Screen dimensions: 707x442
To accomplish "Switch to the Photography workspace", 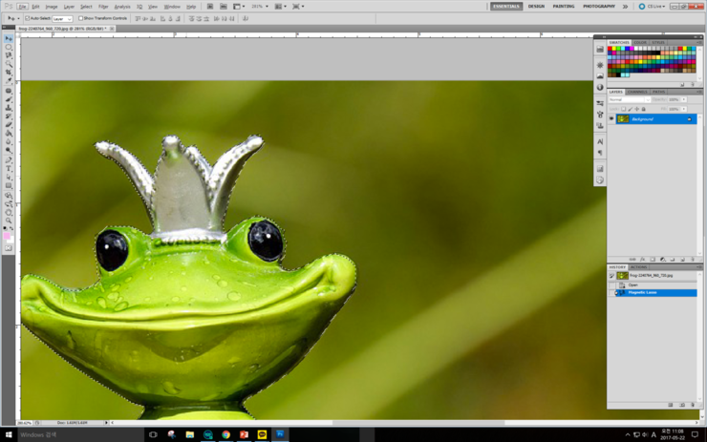I will point(598,6).
